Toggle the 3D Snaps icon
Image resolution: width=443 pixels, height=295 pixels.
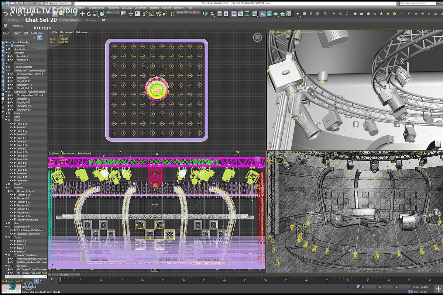(x=145, y=14)
